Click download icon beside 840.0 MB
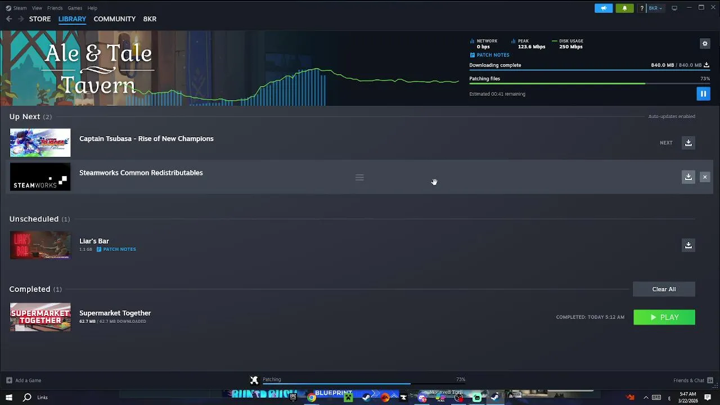720x405 pixels. tap(706, 65)
